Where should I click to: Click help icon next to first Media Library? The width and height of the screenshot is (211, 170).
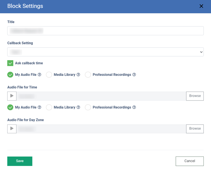coord(78,75)
